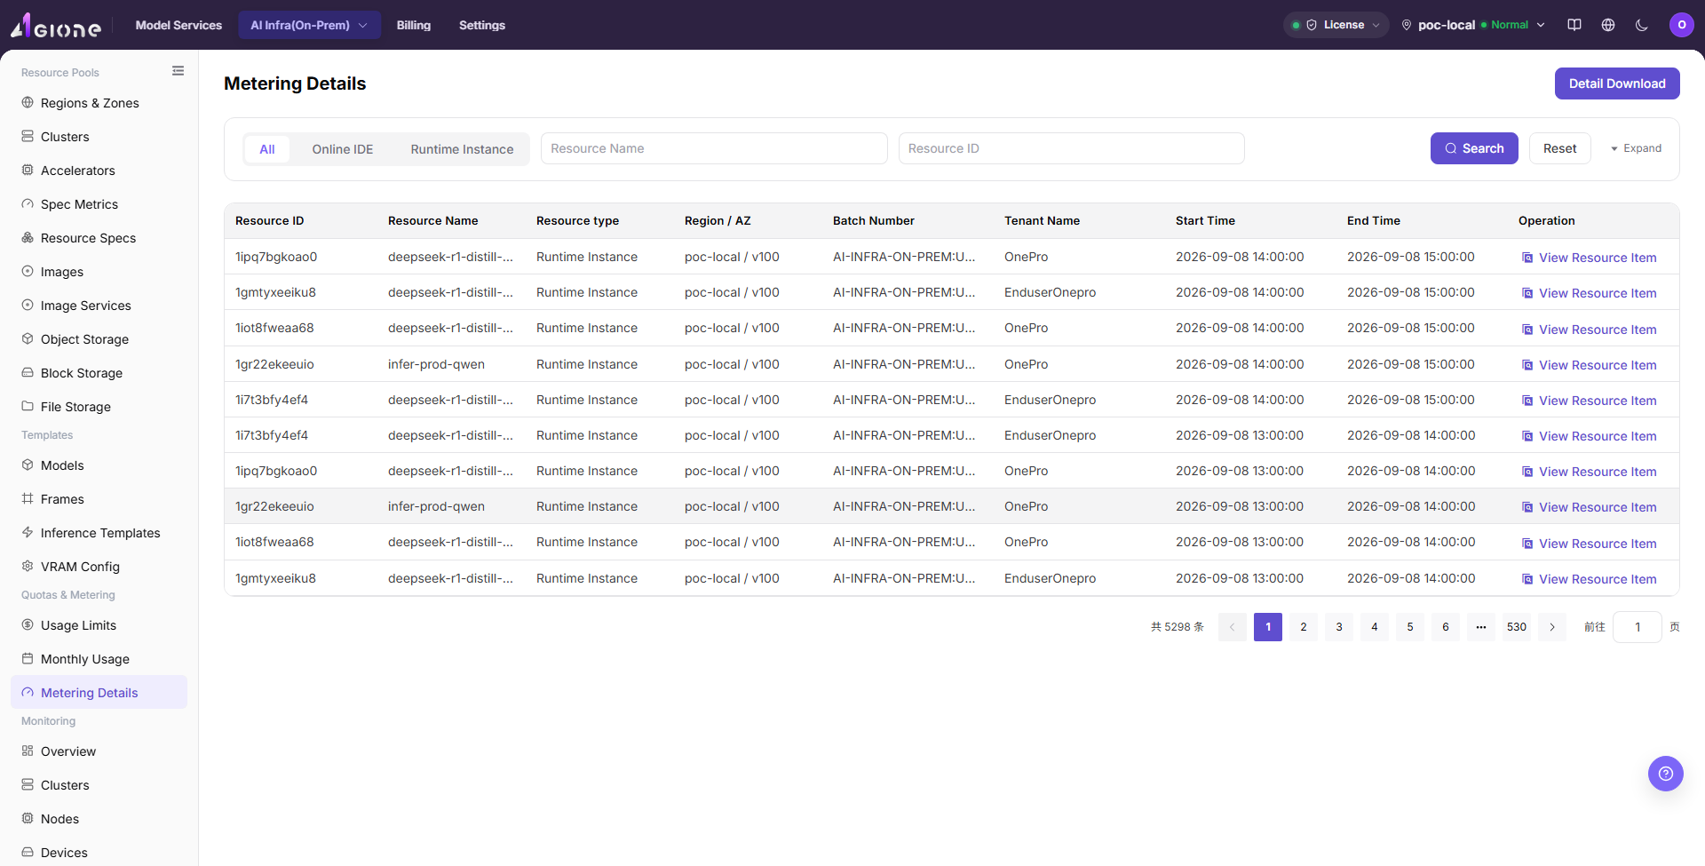
Task: Reset the search filters
Action: tap(1560, 148)
